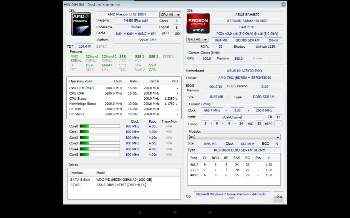This screenshot has height=218, width=350.
Task: Click the Radeon Graphics GPU logo
Action: point(198,23)
